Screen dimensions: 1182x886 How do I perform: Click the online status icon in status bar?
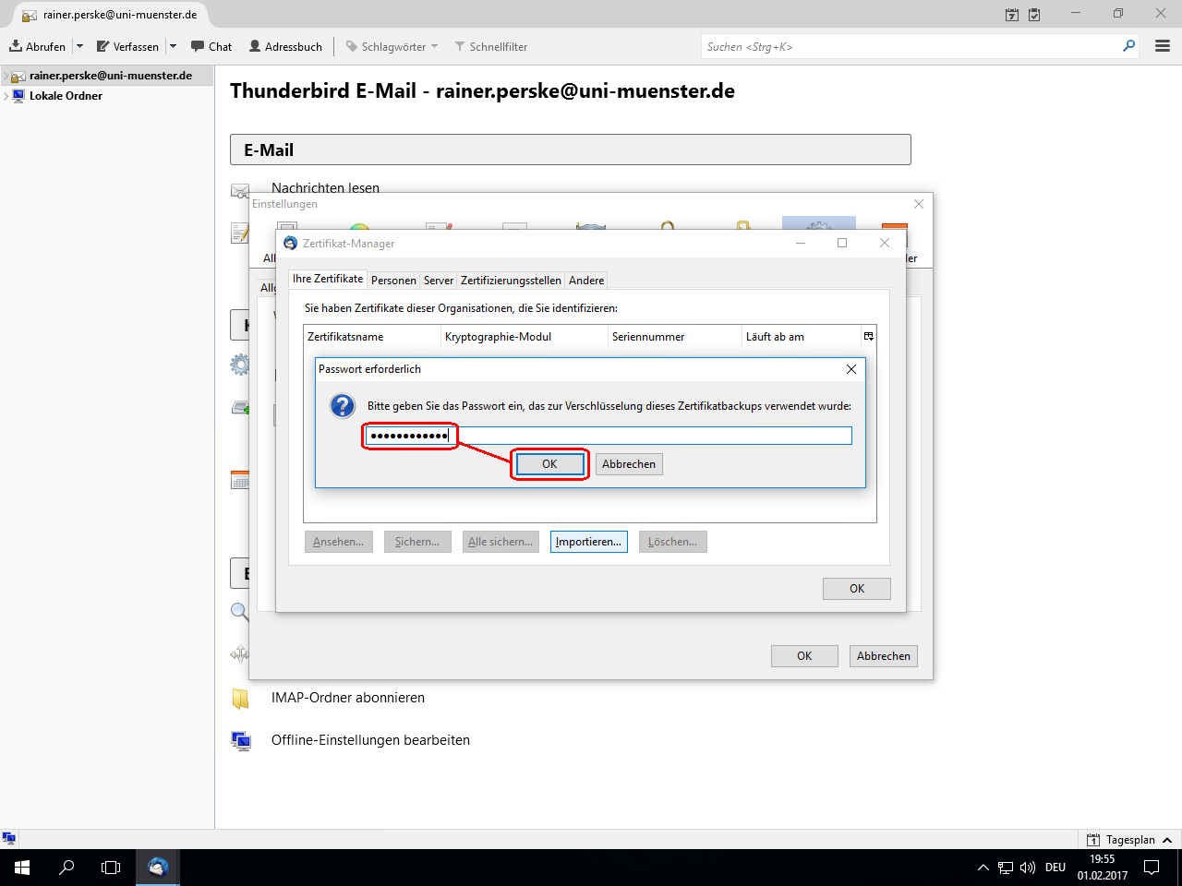pos(9,838)
